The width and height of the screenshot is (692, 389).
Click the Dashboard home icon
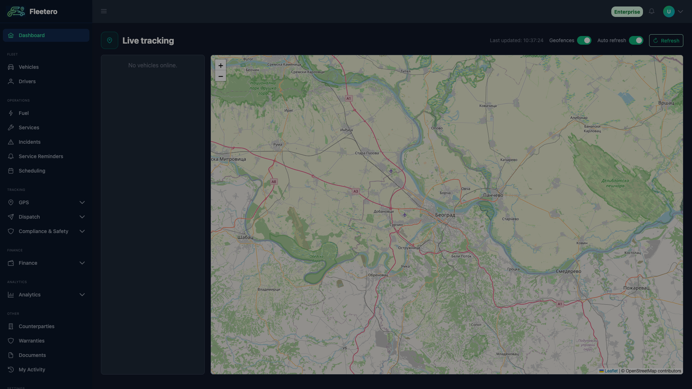11,35
